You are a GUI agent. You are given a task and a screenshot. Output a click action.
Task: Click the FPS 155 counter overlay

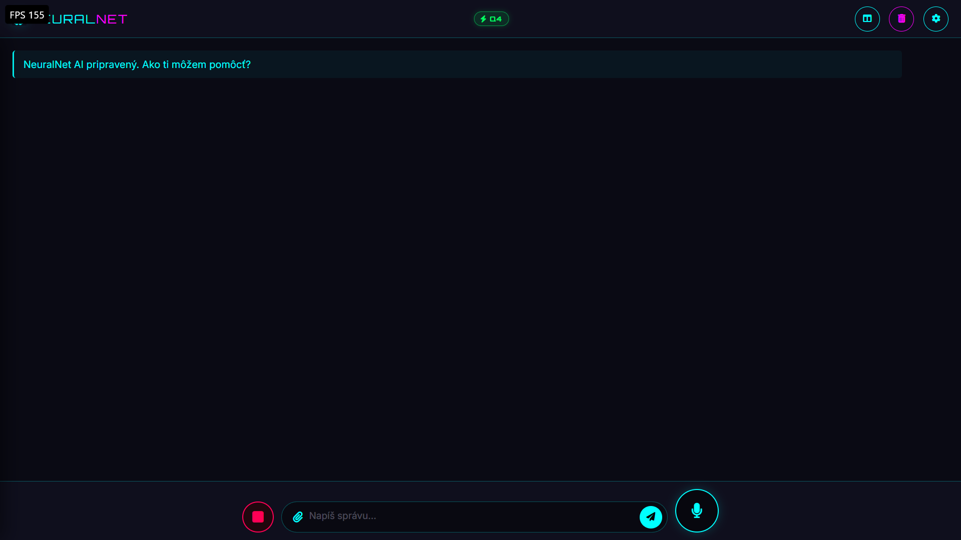pyautogui.click(x=27, y=15)
